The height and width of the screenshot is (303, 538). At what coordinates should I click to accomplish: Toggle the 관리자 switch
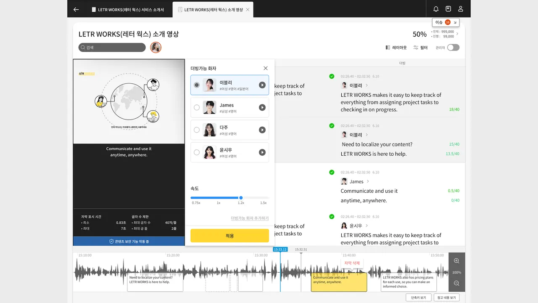(453, 48)
